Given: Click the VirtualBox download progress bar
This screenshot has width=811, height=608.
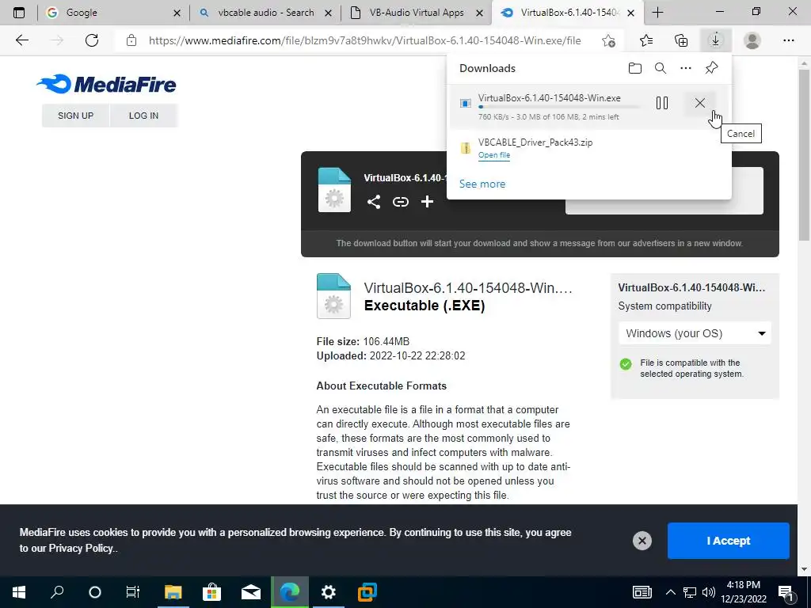Looking at the screenshot, I should coord(559,107).
